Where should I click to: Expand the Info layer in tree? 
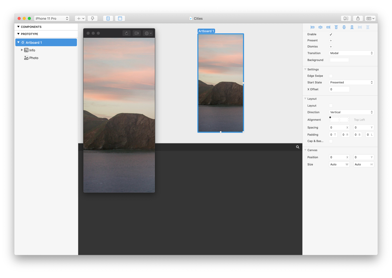[22, 50]
